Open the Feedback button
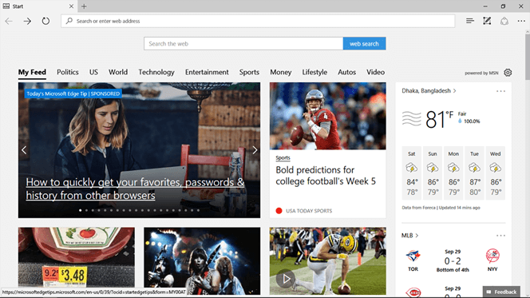Viewport: 530px width, 298px height. point(501,292)
